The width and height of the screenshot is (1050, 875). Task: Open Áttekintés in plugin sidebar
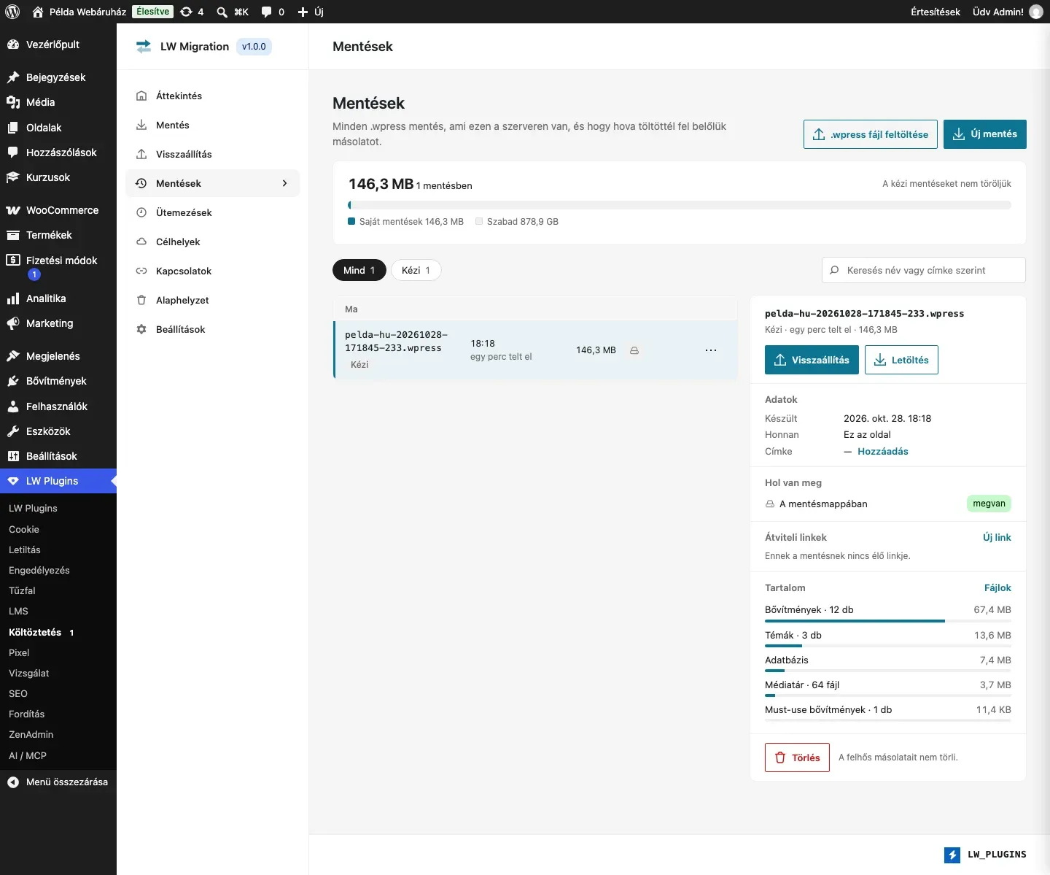(212, 96)
